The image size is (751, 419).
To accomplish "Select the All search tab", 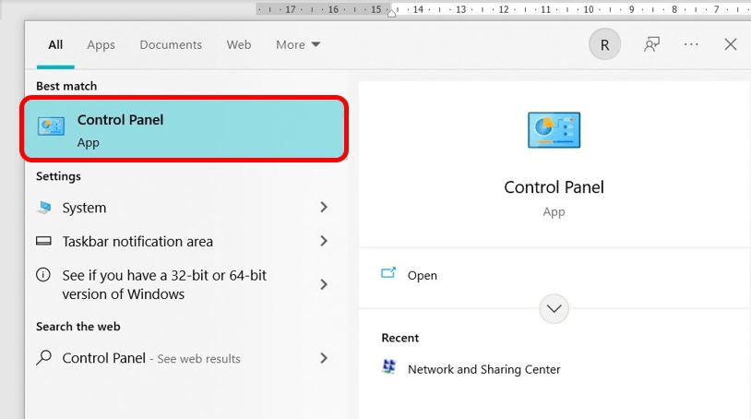I will [x=55, y=44].
